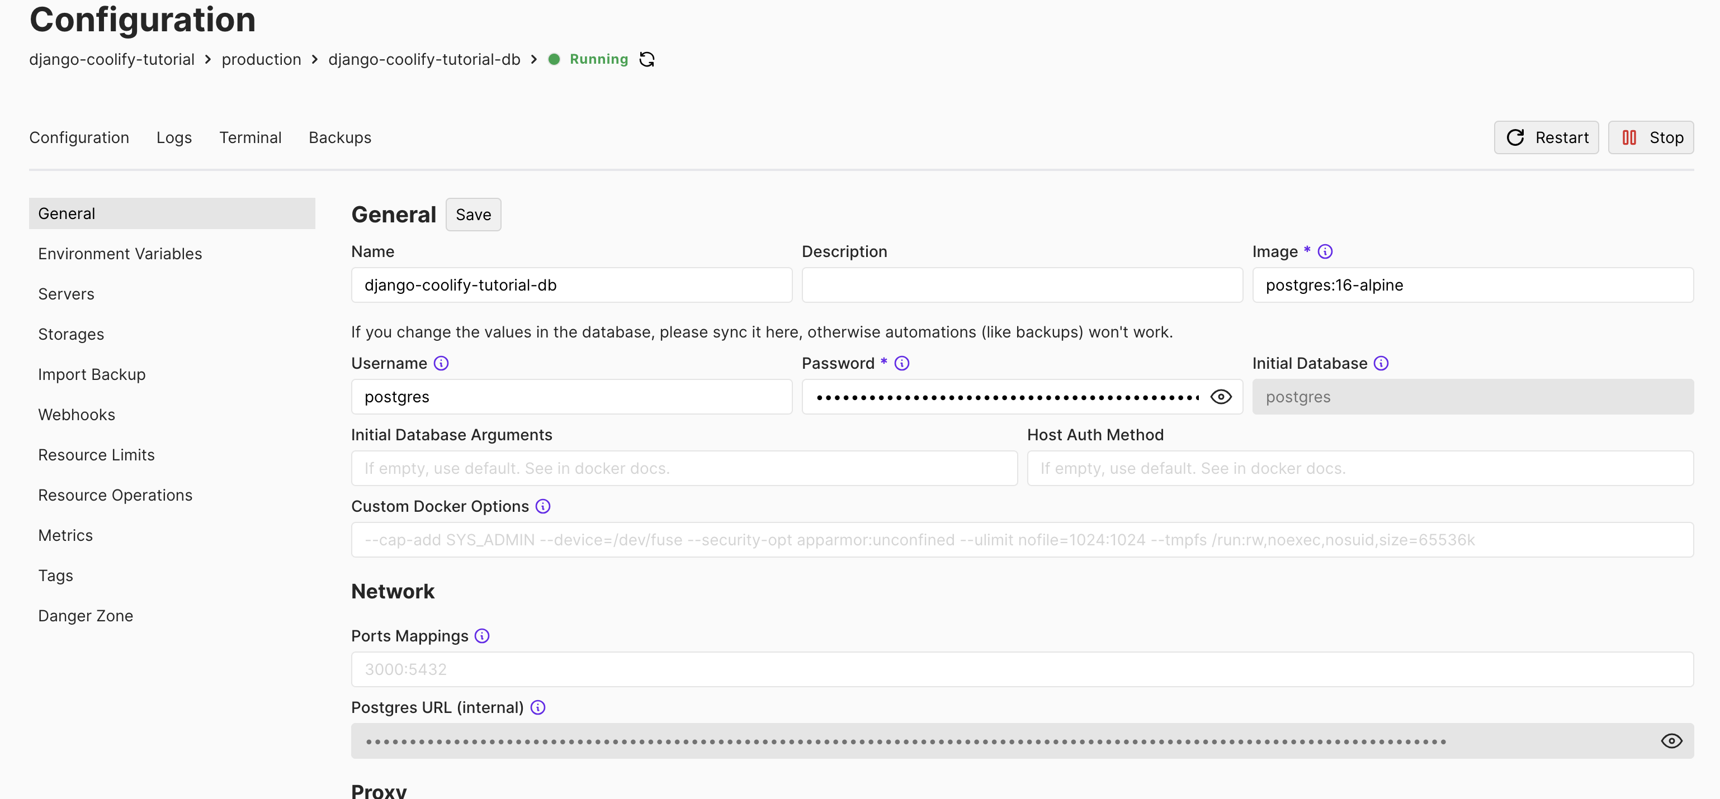Click the Custom Docker Options info icon
Image resolution: width=1720 pixels, height=799 pixels.
(543, 506)
